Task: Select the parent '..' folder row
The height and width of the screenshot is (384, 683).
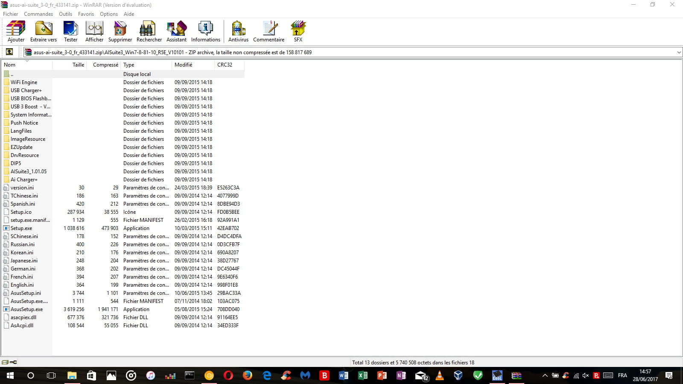Action: click(123, 74)
